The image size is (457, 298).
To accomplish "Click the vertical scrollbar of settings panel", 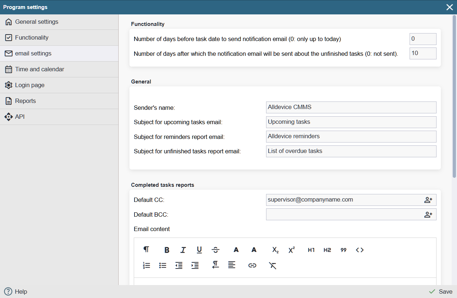I will 454,97.
